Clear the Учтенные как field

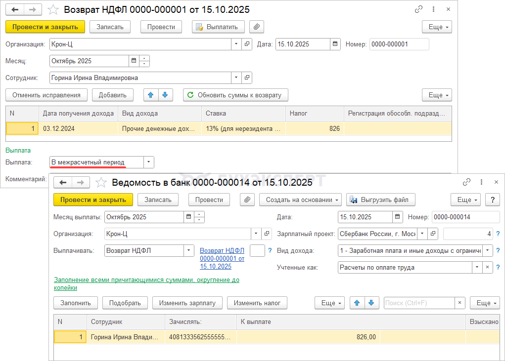(x=488, y=267)
